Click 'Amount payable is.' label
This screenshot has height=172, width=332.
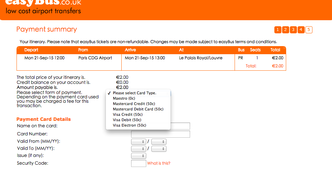37,88
